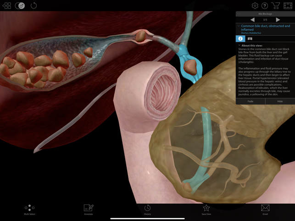Toggle the male/female gender switch

point(20,6)
